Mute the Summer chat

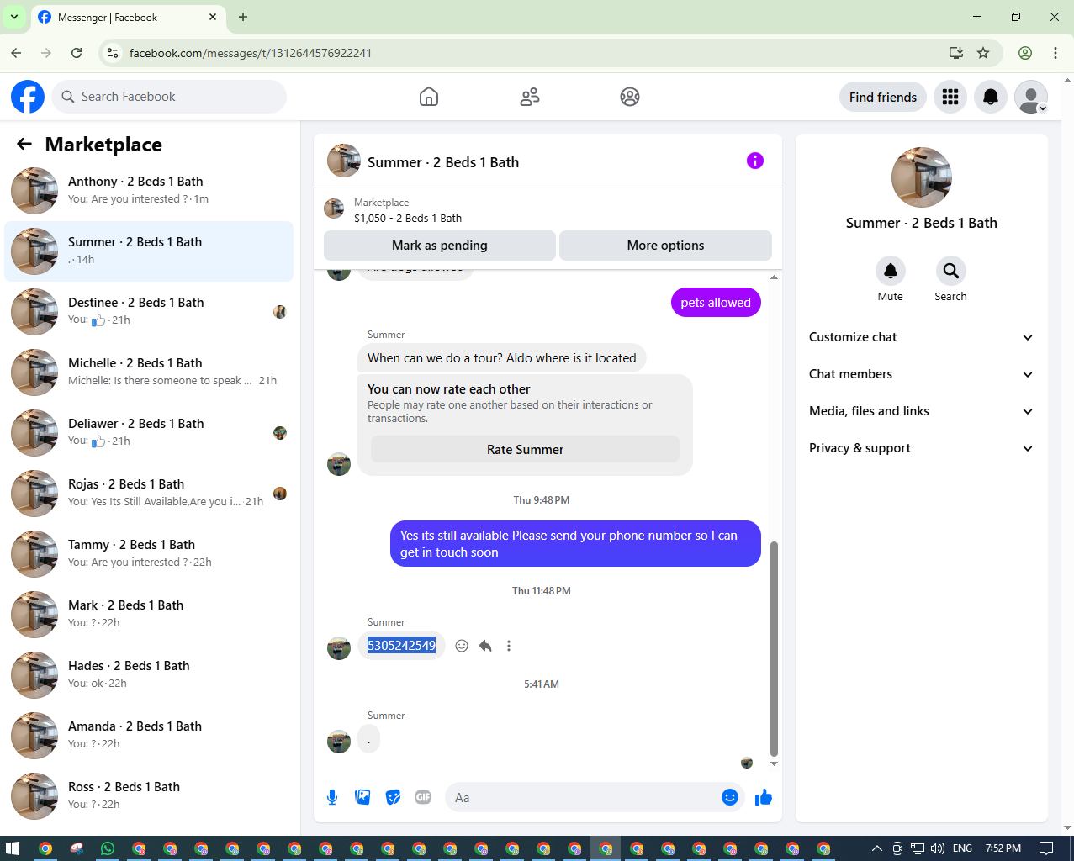tap(891, 271)
